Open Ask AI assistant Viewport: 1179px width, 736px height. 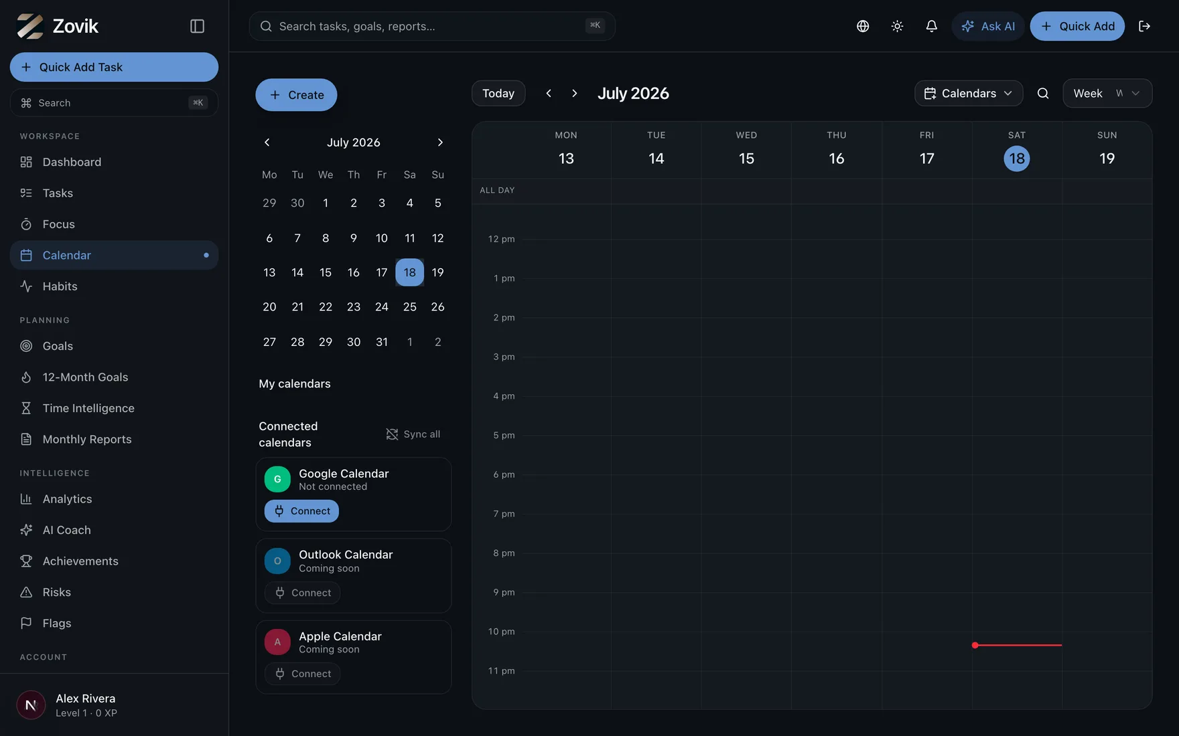(x=988, y=26)
